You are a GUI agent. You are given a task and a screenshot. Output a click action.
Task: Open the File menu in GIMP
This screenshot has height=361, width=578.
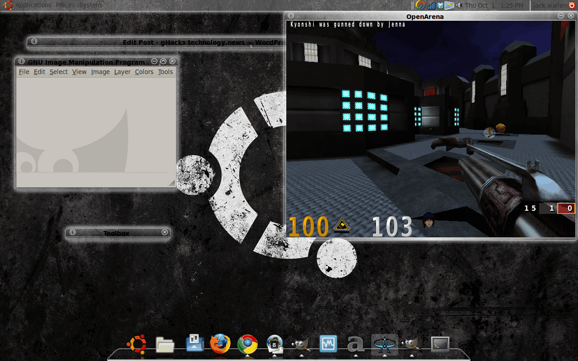pyautogui.click(x=24, y=72)
